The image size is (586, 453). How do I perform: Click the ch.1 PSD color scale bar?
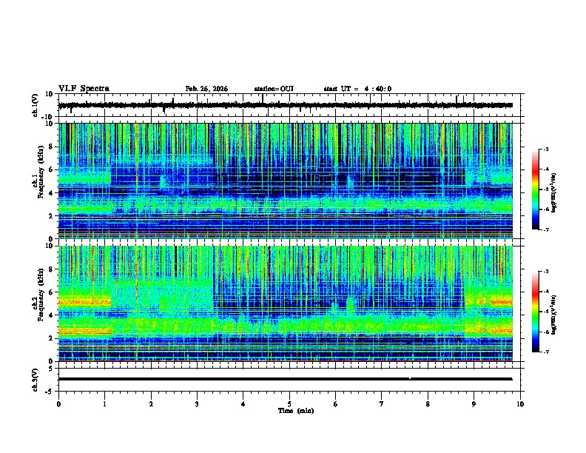click(x=536, y=189)
